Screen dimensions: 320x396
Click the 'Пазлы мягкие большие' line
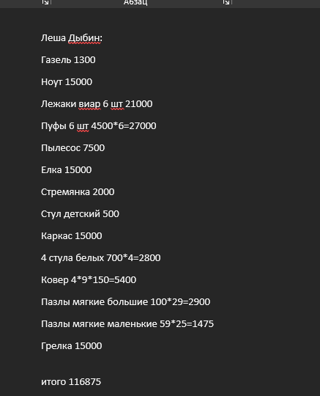pyautogui.click(x=125, y=302)
